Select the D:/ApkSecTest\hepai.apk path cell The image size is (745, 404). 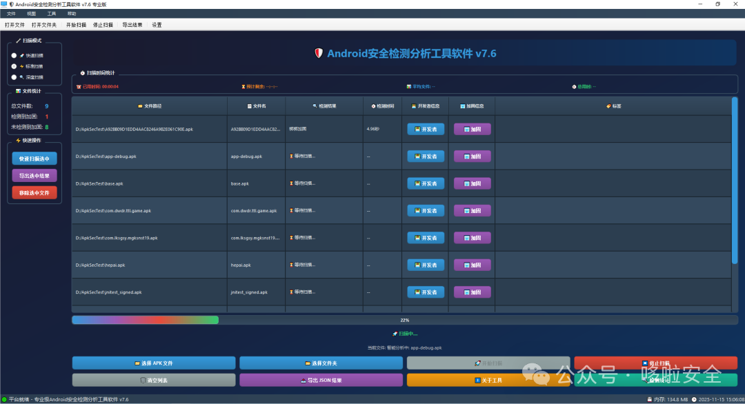click(150, 265)
